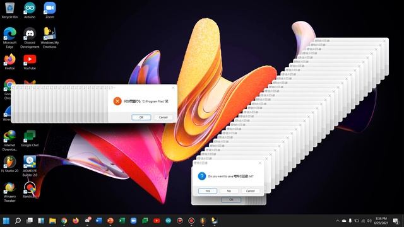Image resolution: width=404 pixels, height=227 pixels.
Task: Open the YouTube desktop shortcut
Action: [x=30, y=62]
